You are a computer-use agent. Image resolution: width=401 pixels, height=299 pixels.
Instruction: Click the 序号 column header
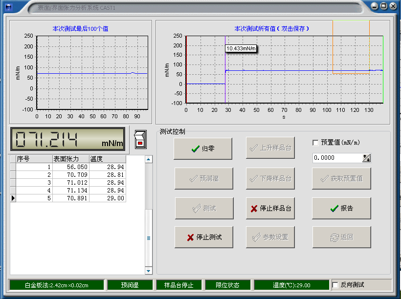coord(34,159)
